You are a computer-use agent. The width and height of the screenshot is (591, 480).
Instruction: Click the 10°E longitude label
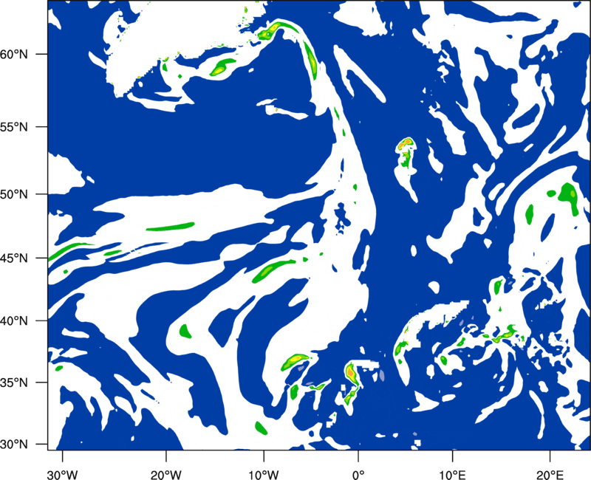452,475
